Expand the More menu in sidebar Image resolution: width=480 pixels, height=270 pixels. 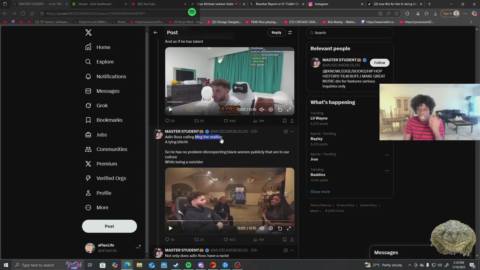(x=97, y=208)
